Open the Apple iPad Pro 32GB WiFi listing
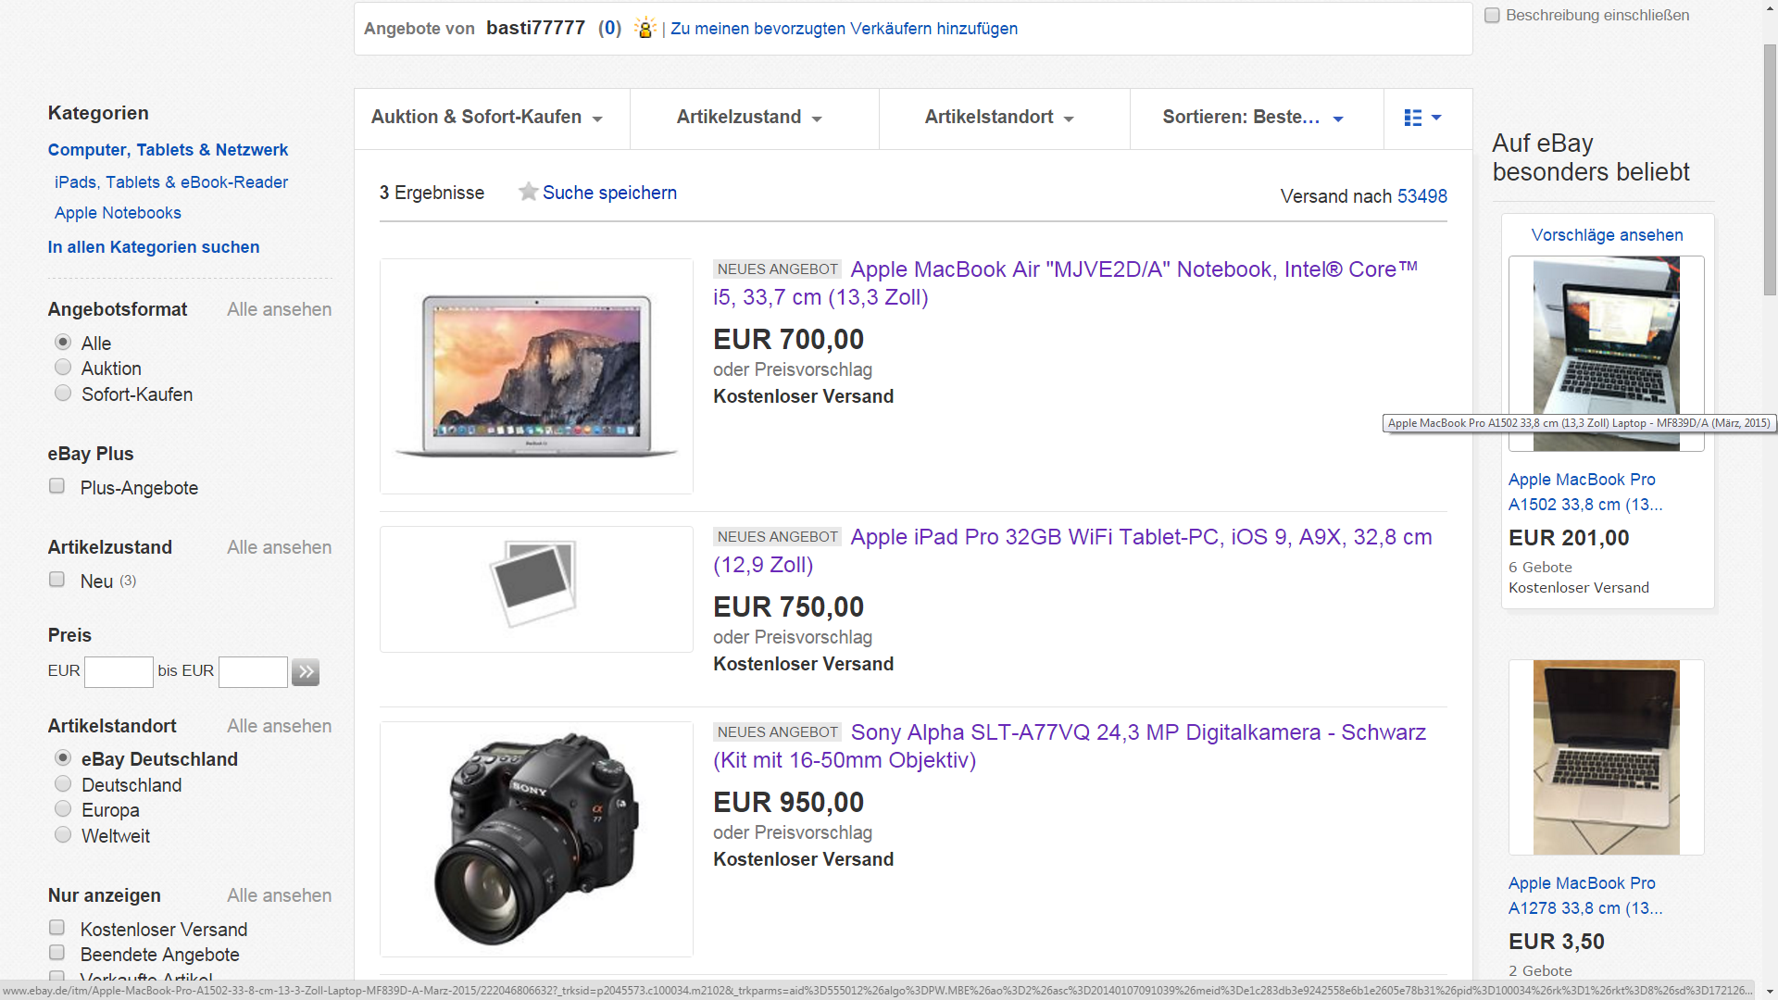1778x1000 pixels. 1072,551
